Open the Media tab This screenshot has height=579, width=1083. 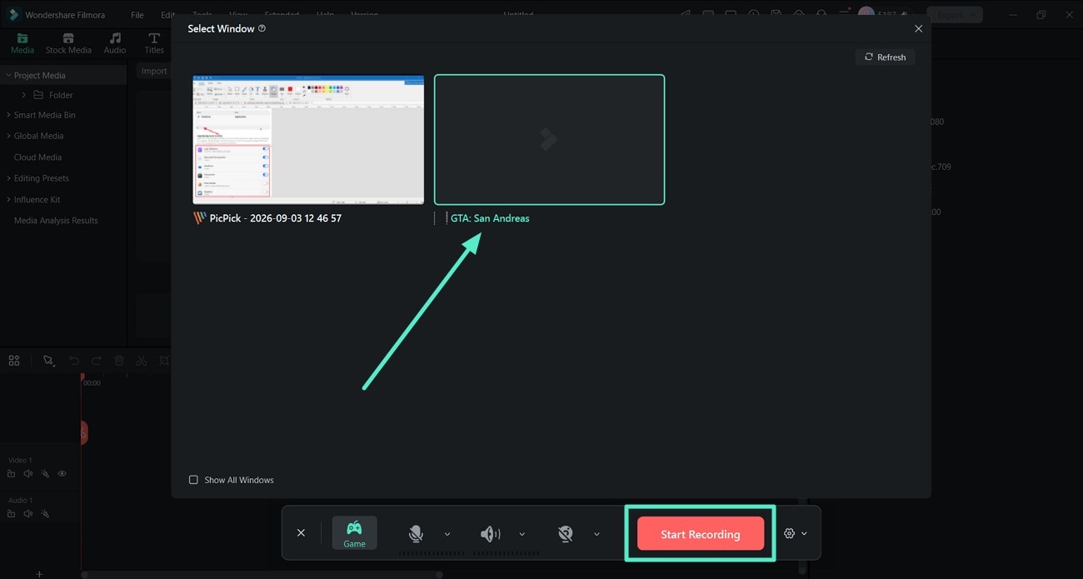click(x=22, y=44)
